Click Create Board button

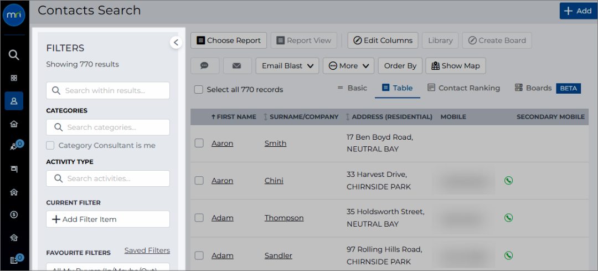coord(497,40)
